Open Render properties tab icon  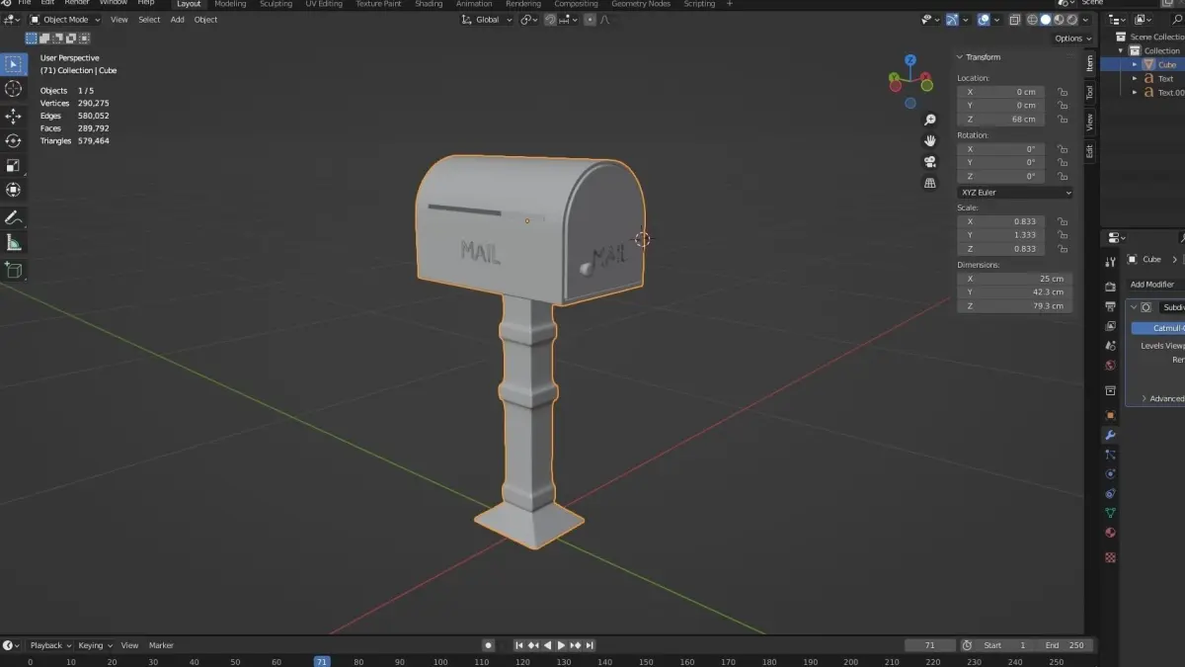1110,287
